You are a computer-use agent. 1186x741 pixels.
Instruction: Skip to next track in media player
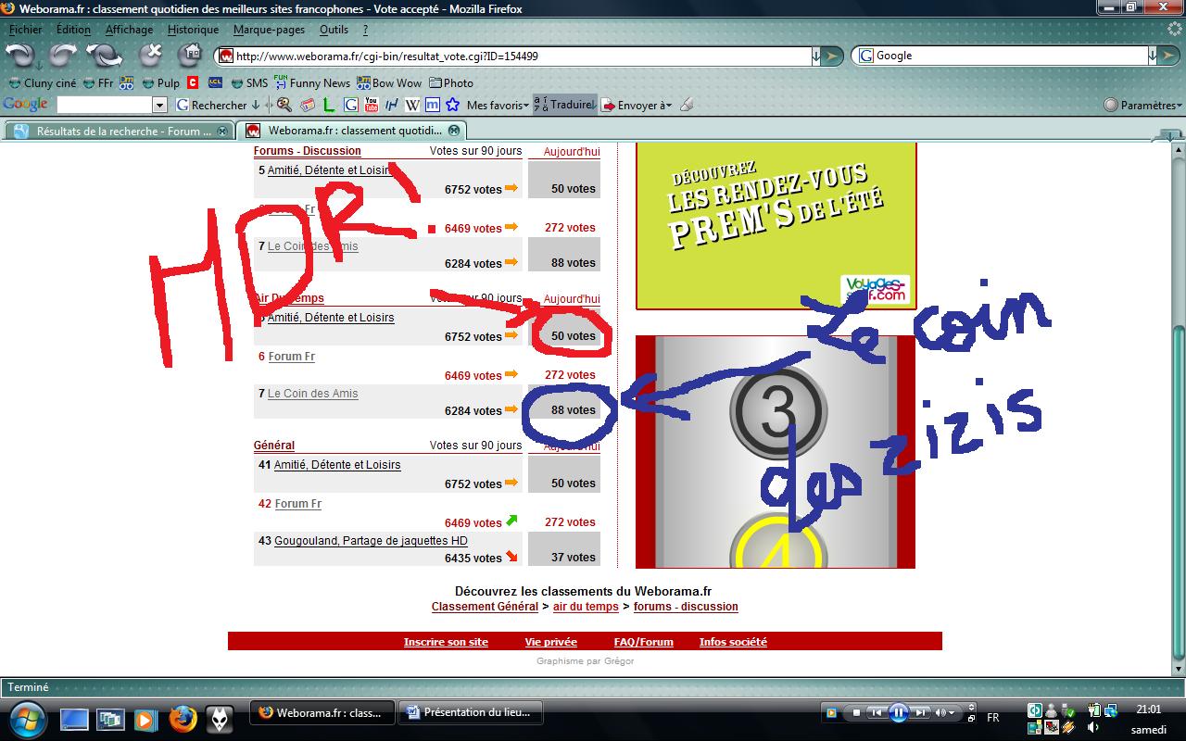[x=919, y=712]
